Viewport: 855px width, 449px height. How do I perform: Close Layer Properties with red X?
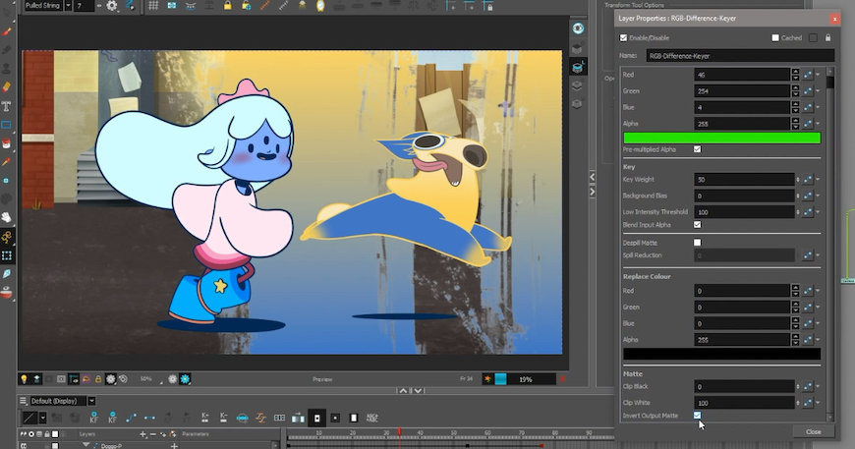pyautogui.click(x=834, y=19)
